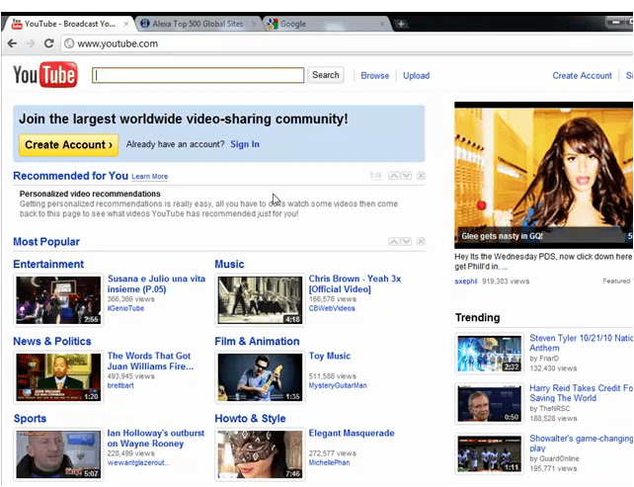Viewport: 634px width, 487px height.
Task: Open the Browse link
Action: coord(375,76)
